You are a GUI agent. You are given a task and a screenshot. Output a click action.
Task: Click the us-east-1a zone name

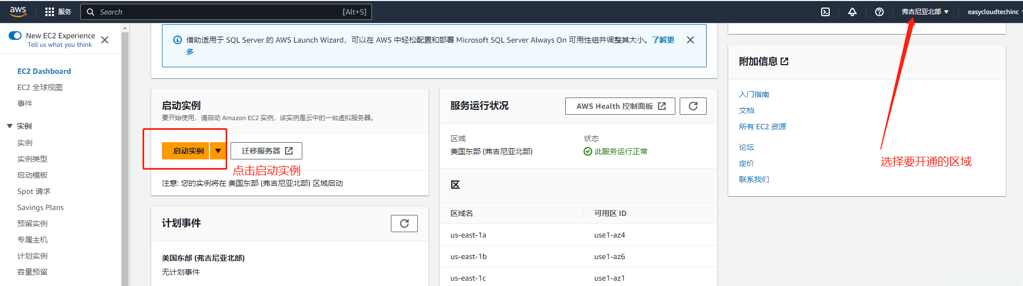[468, 235]
